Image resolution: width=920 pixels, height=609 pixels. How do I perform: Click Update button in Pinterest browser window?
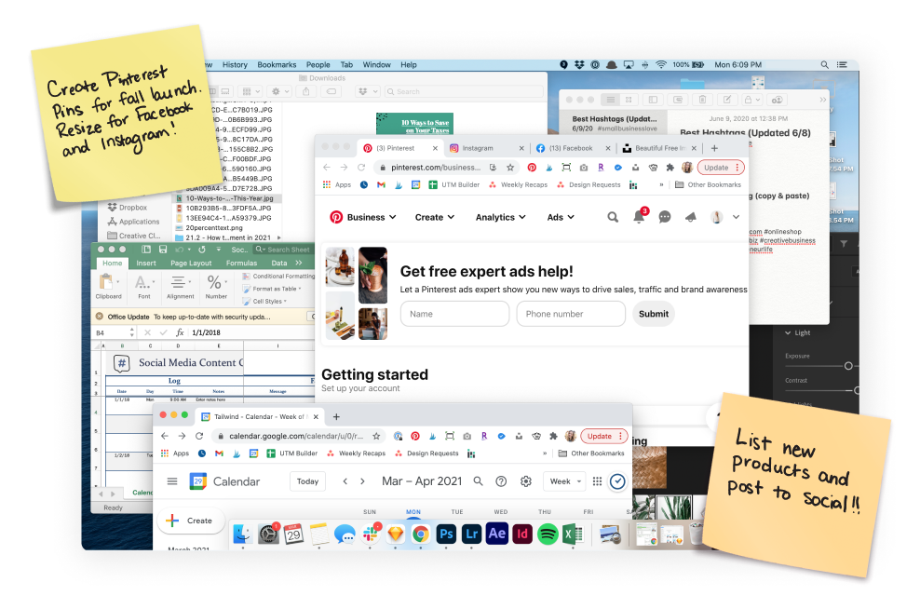coord(721,168)
